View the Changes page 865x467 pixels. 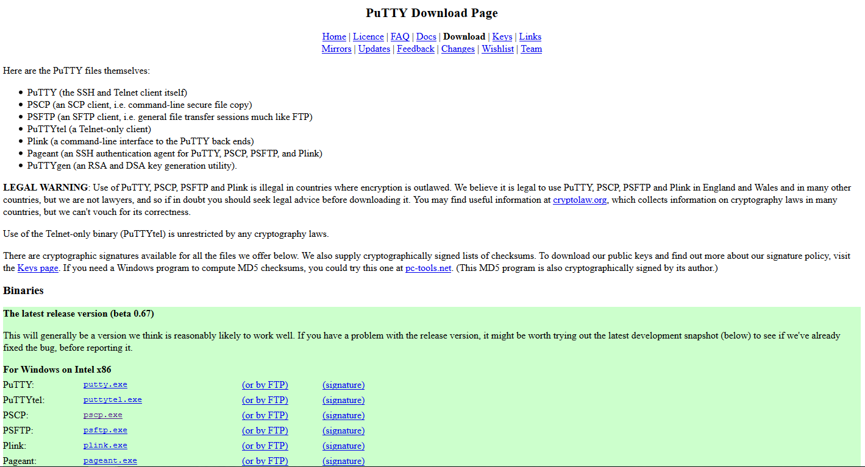coord(458,49)
